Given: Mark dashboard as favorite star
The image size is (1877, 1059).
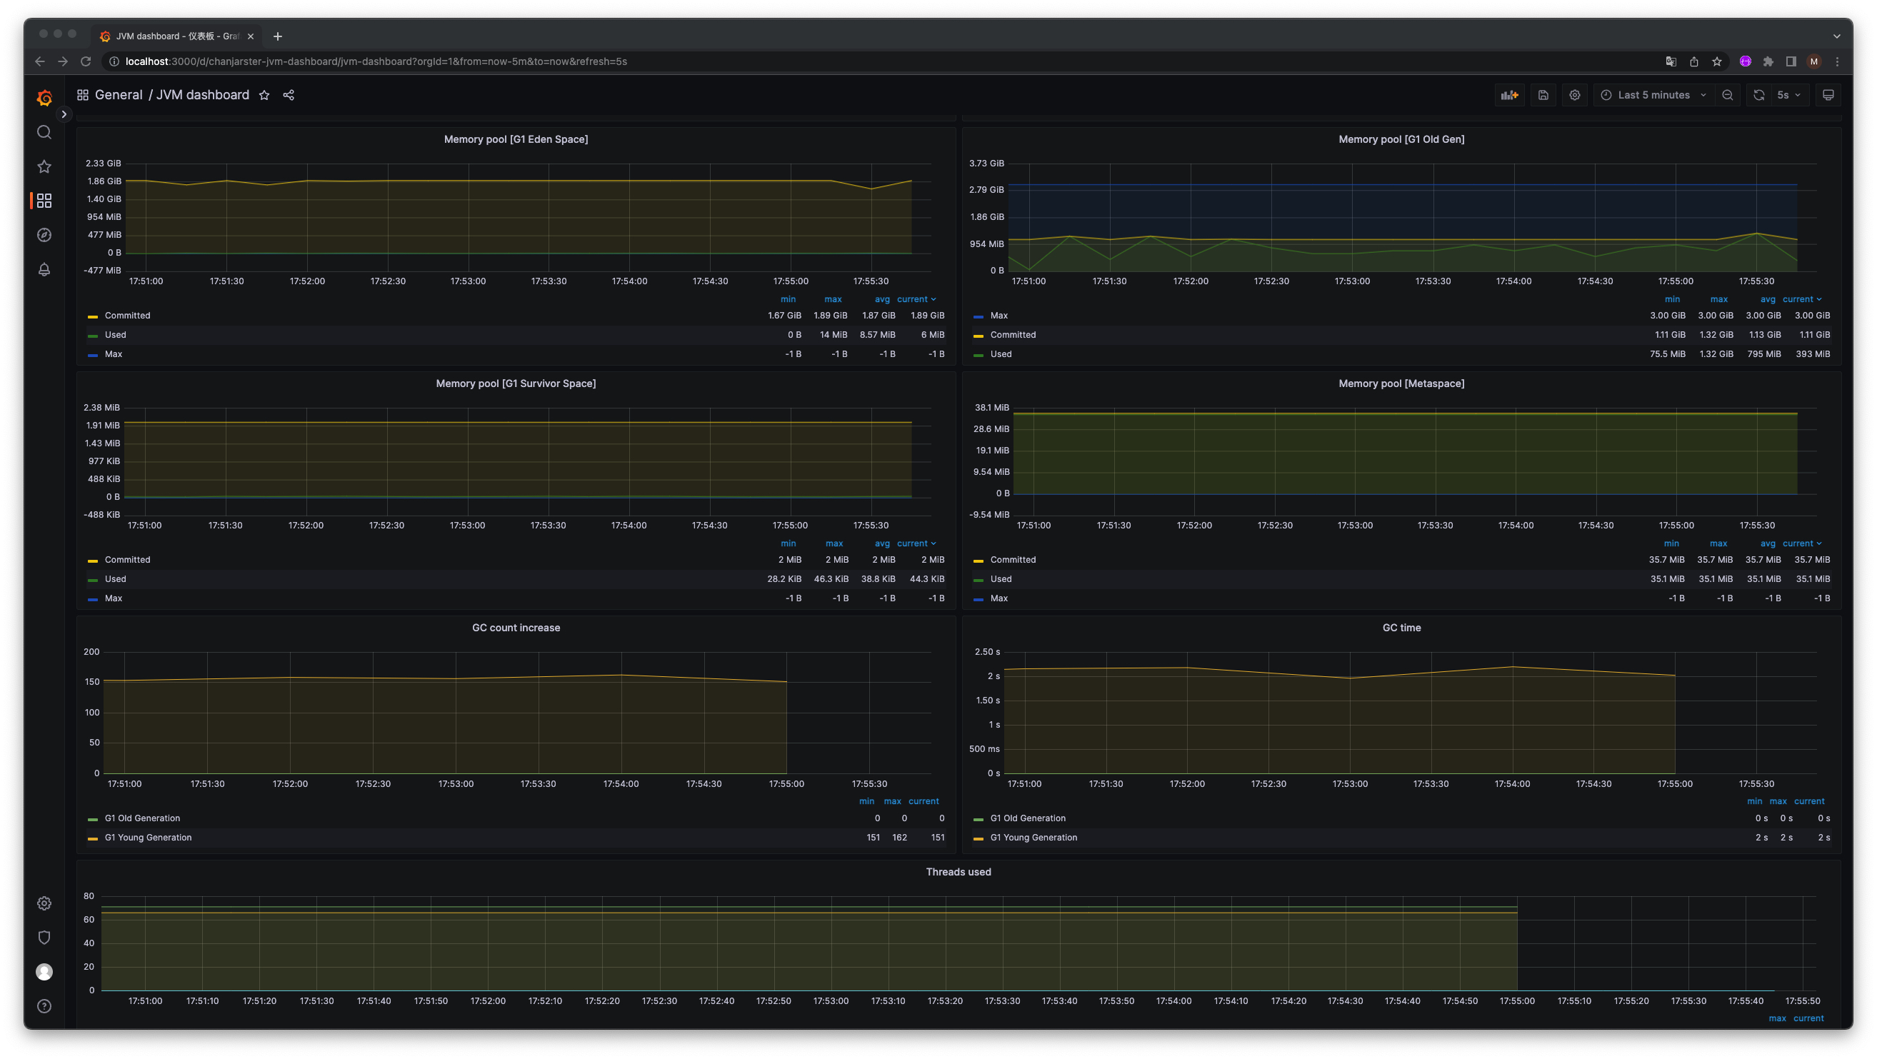Looking at the screenshot, I should point(264,96).
